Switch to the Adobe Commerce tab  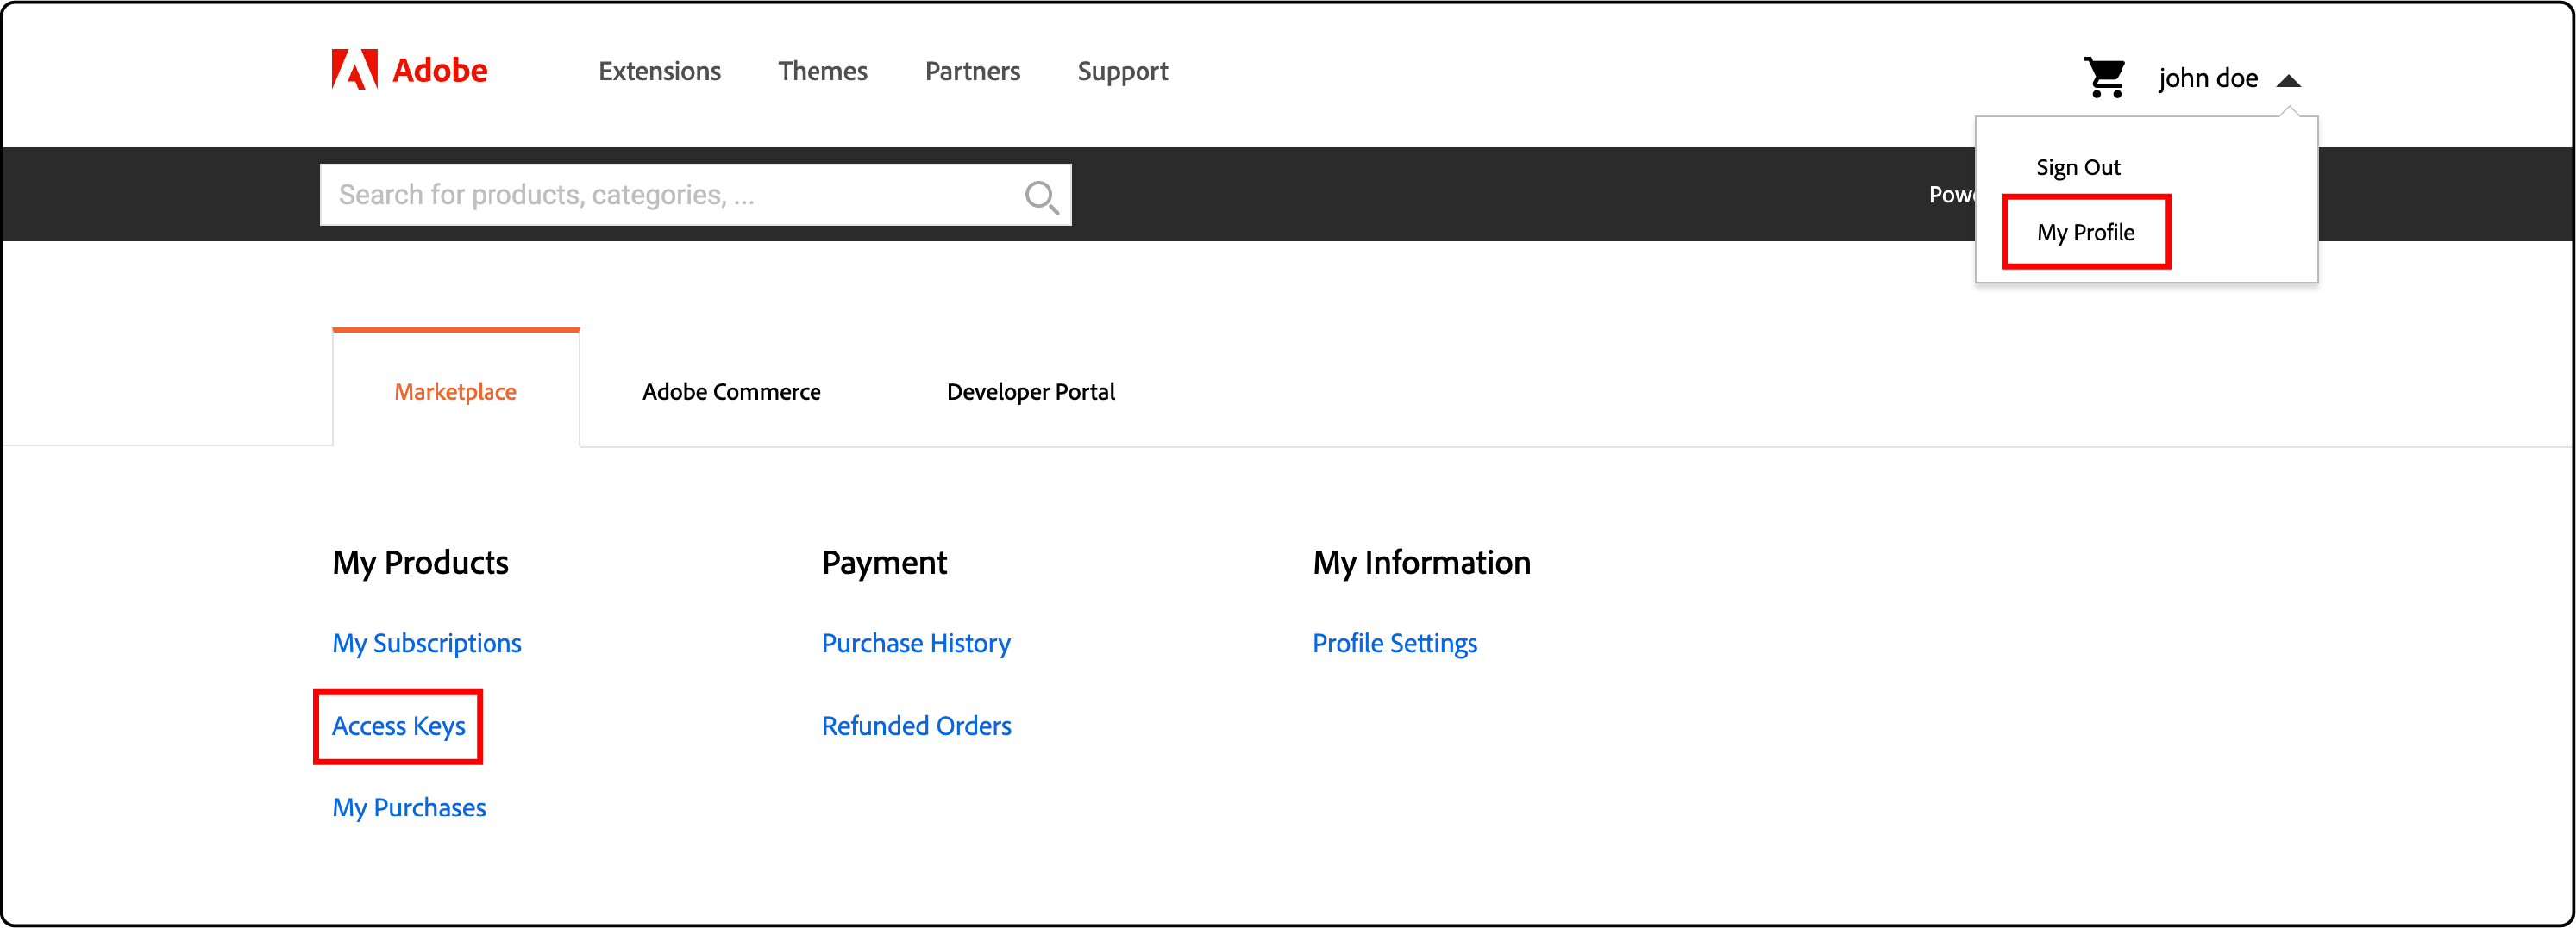click(x=731, y=391)
